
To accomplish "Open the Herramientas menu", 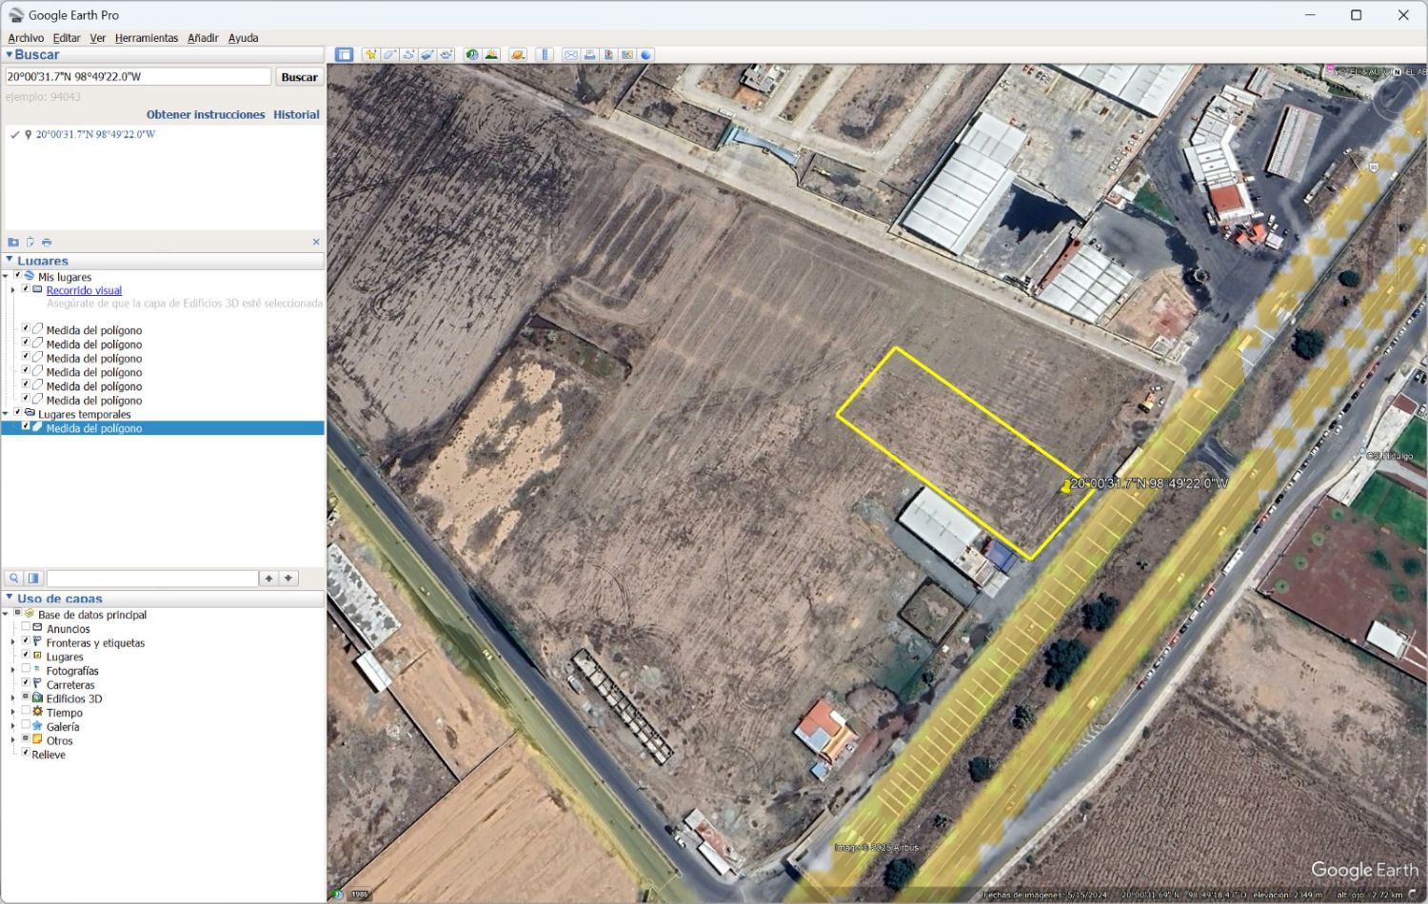I will coord(147,38).
